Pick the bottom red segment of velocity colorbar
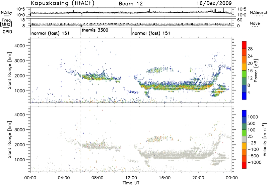Screen dimensions: 268x185 tap(244, 165)
